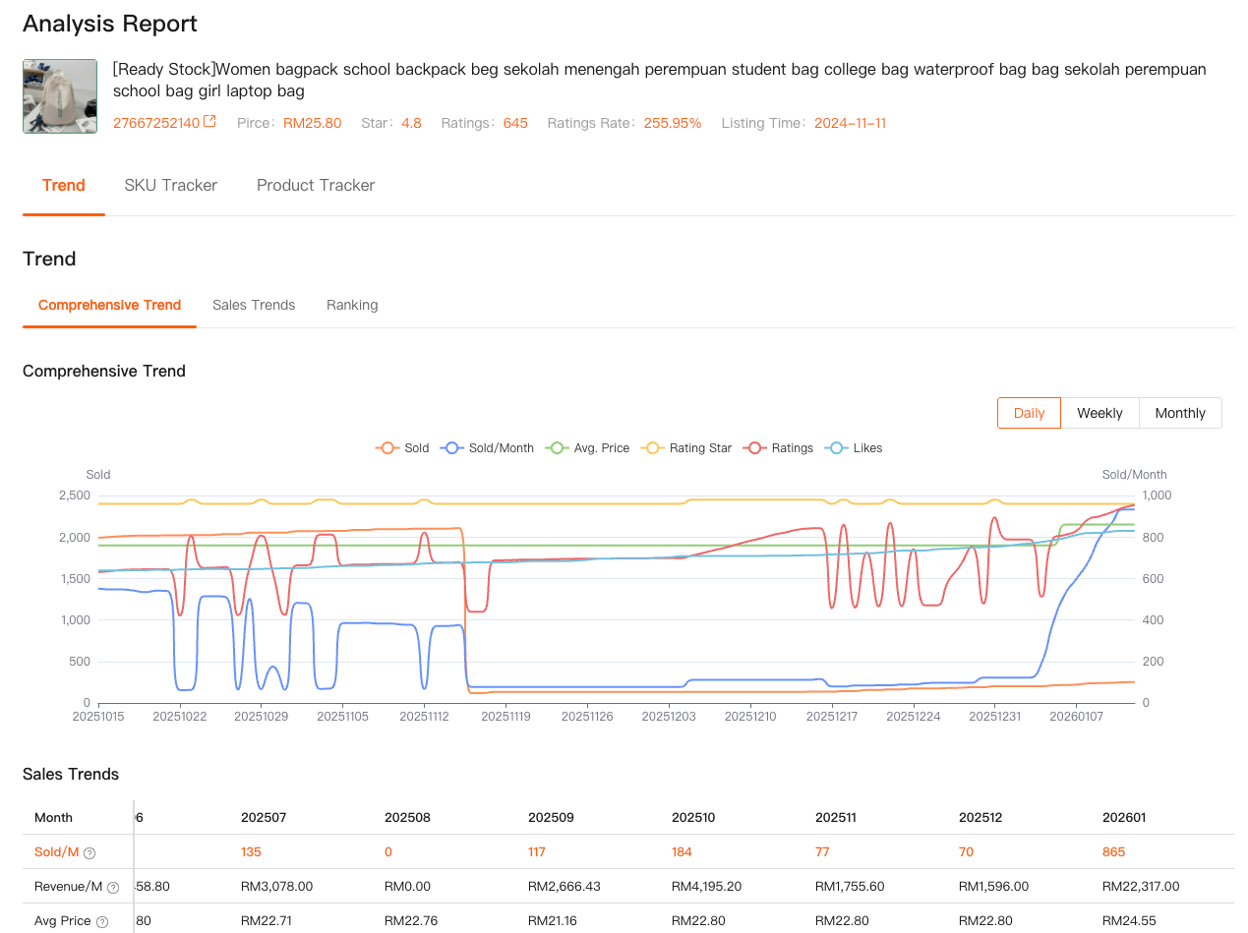Screen dimensions: 1248x933
Task: Switch to Ranking sub-tab
Action: 352,305
